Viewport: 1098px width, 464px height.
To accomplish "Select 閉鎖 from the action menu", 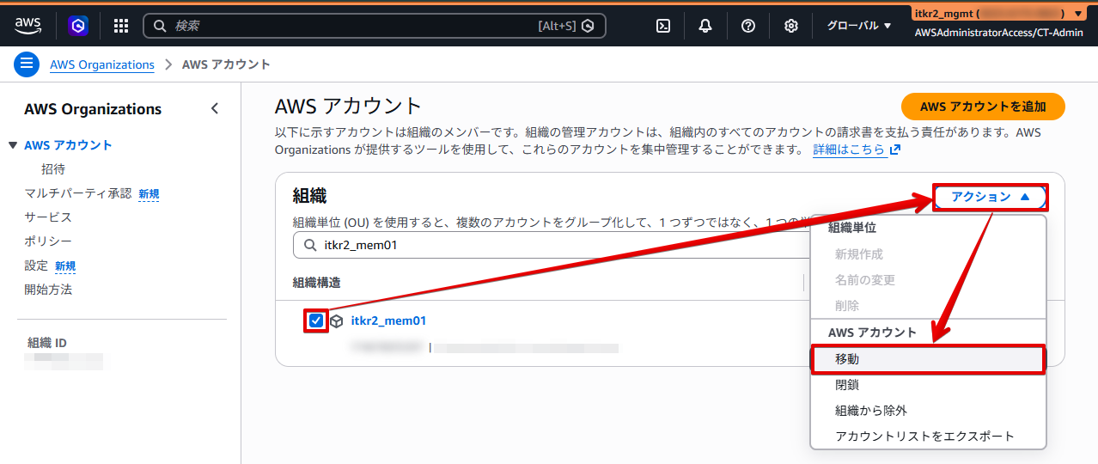I will coord(928,385).
